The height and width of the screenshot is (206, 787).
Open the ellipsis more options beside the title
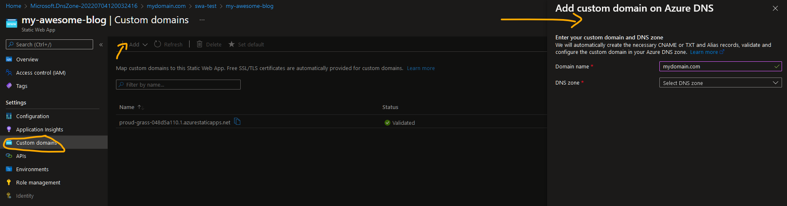pyautogui.click(x=202, y=20)
